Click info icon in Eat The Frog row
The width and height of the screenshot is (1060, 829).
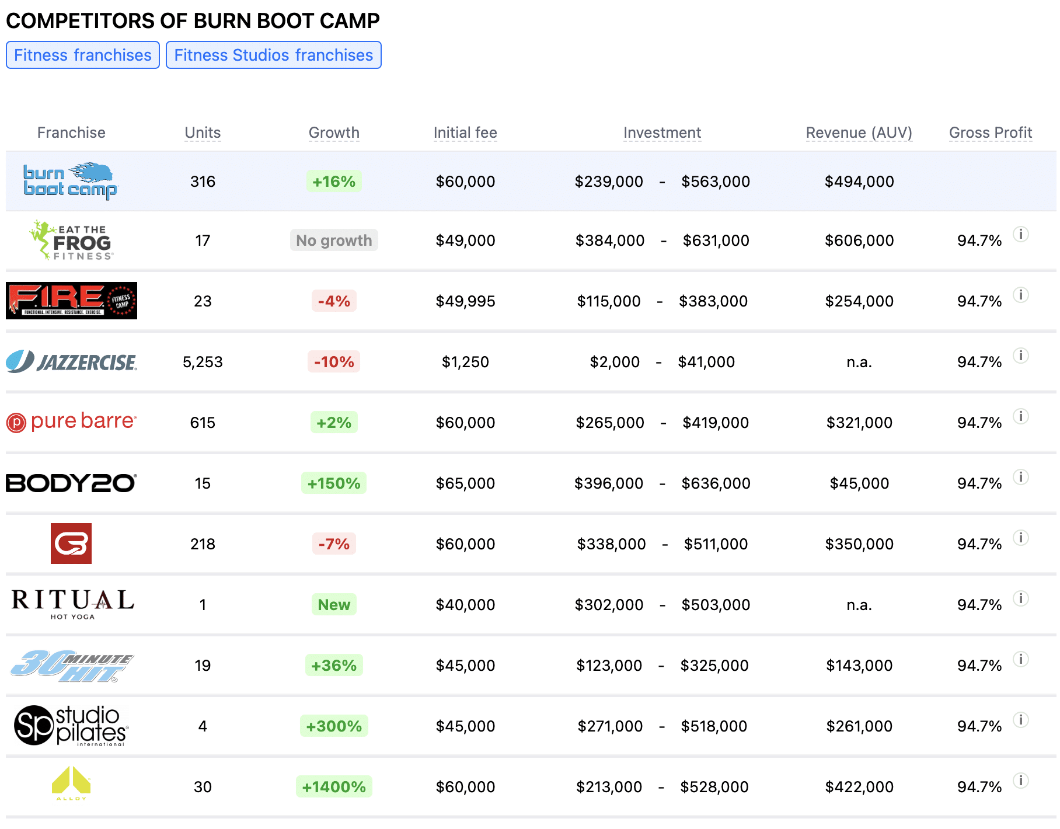point(1021,234)
